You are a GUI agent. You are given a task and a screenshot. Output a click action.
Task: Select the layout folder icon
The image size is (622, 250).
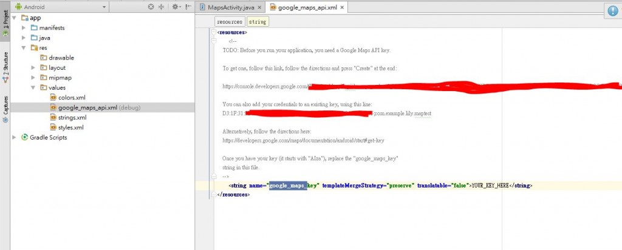click(44, 68)
